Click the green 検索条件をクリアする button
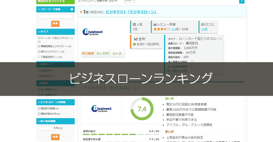Image resolution: width=273 pixels, height=142 pixels. pyautogui.click(x=55, y=1)
